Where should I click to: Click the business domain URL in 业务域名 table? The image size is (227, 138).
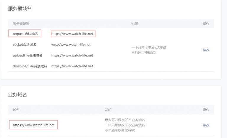[x=33, y=125]
